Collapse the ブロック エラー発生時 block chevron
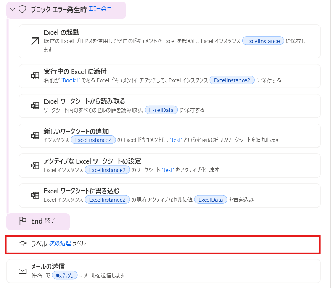Image resolution: width=331 pixels, height=288 pixels. point(13,9)
